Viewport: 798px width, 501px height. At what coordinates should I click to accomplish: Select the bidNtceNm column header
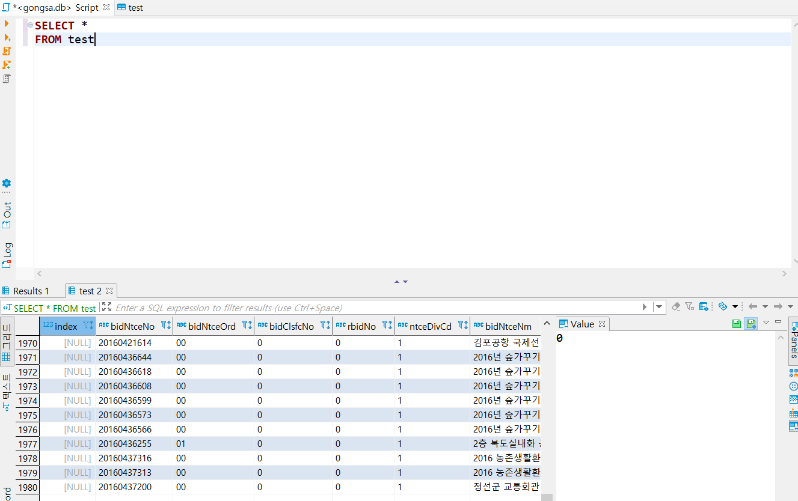(x=505, y=326)
